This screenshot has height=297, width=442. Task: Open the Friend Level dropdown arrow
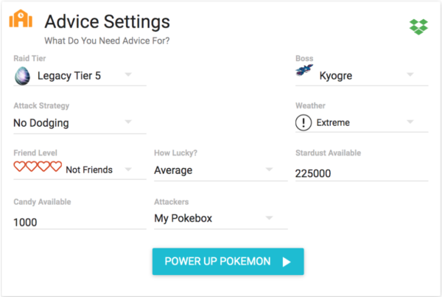tap(128, 170)
